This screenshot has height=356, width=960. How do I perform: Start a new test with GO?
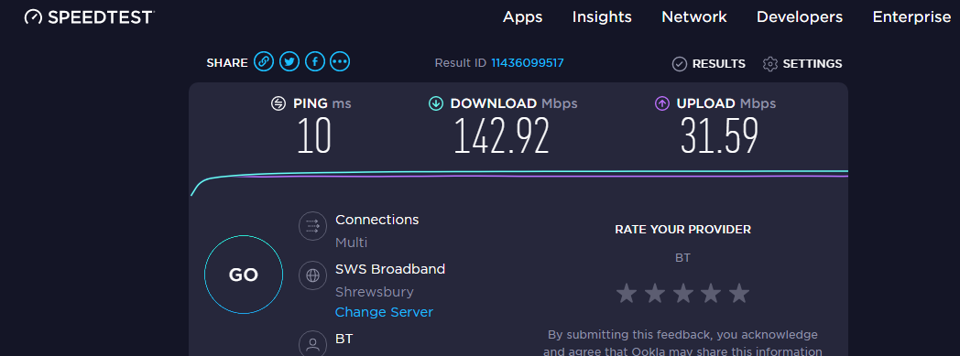[x=244, y=275]
